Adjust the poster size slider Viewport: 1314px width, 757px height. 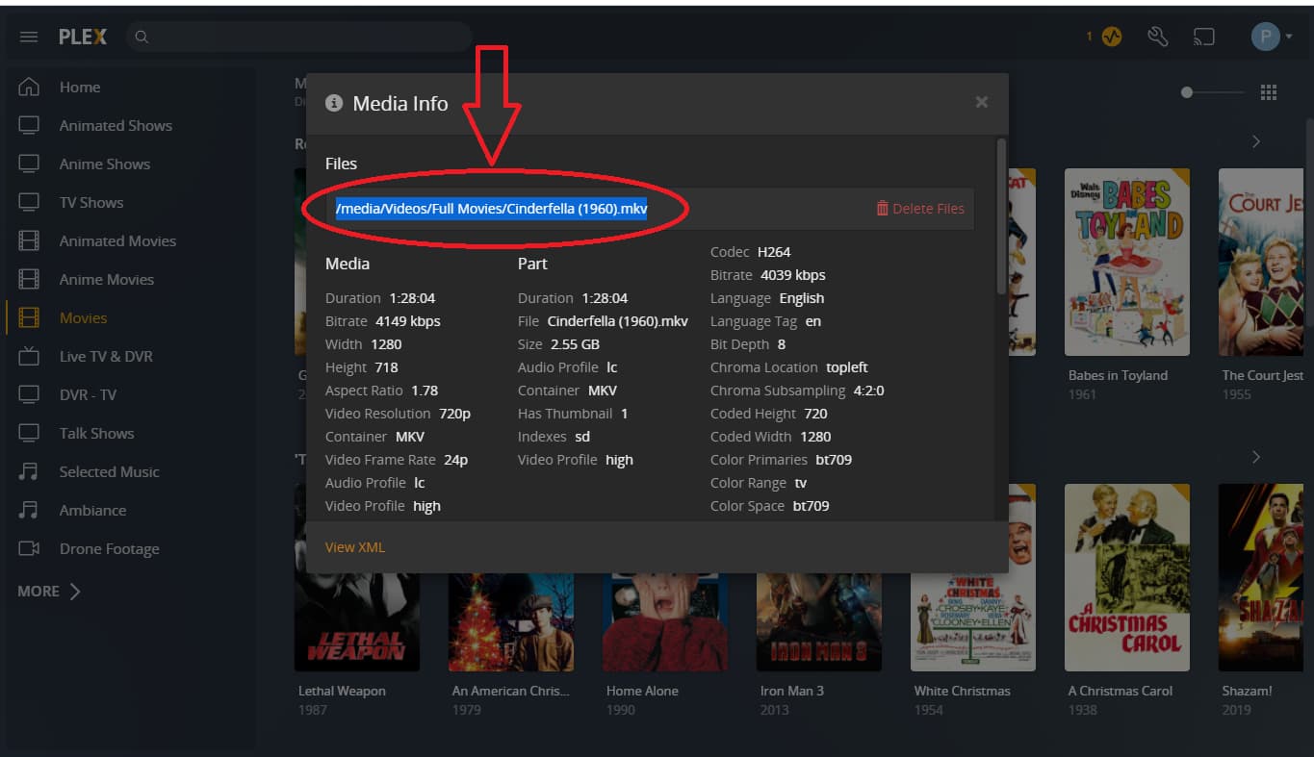click(1213, 92)
